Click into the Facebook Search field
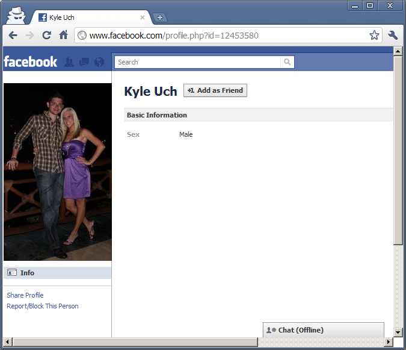 tap(198, 62)
